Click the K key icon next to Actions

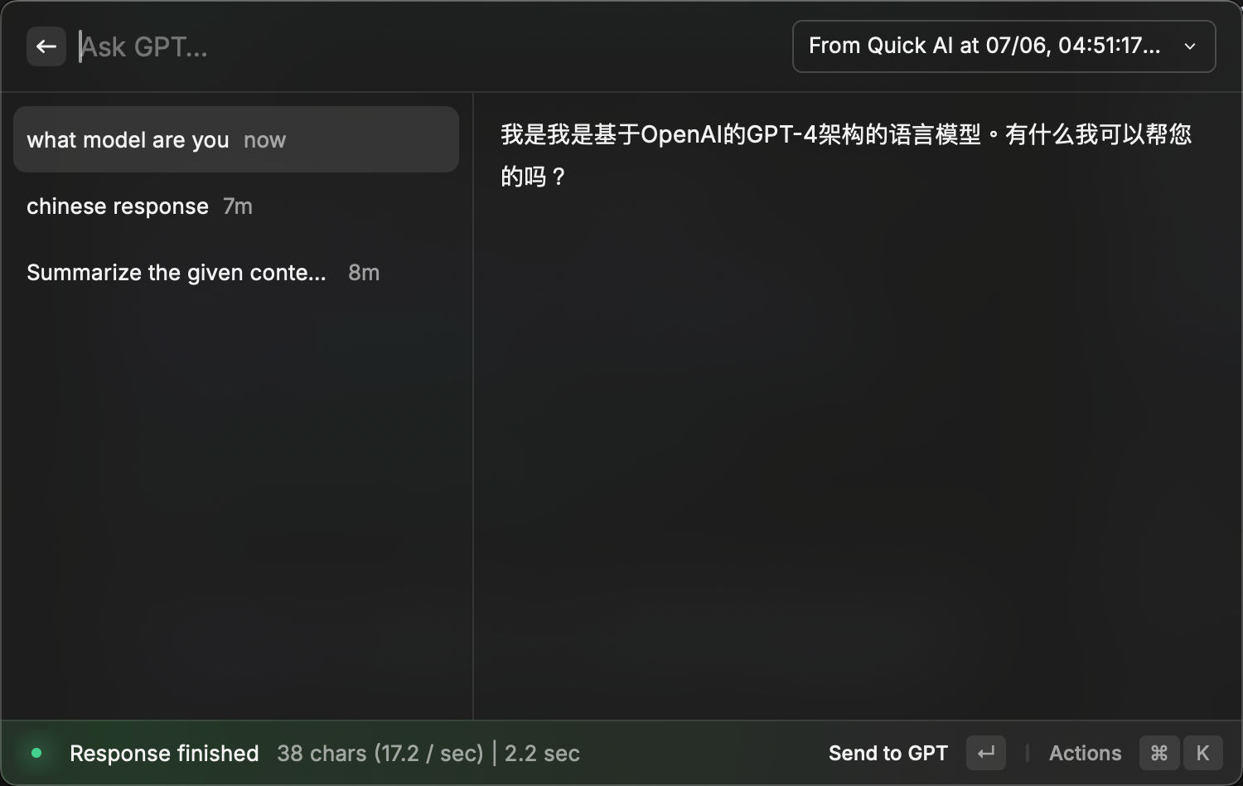tap(1202, 753)
